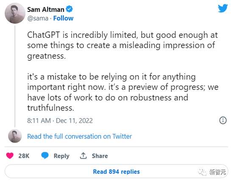Follow the @sama account

[x=63, y=18]
